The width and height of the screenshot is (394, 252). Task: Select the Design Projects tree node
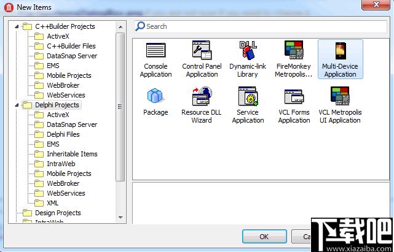point(52,213)
